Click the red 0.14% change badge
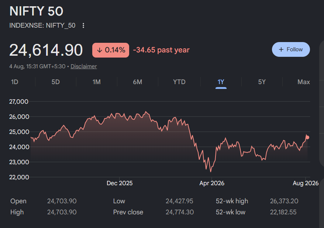 pos(111,50)
